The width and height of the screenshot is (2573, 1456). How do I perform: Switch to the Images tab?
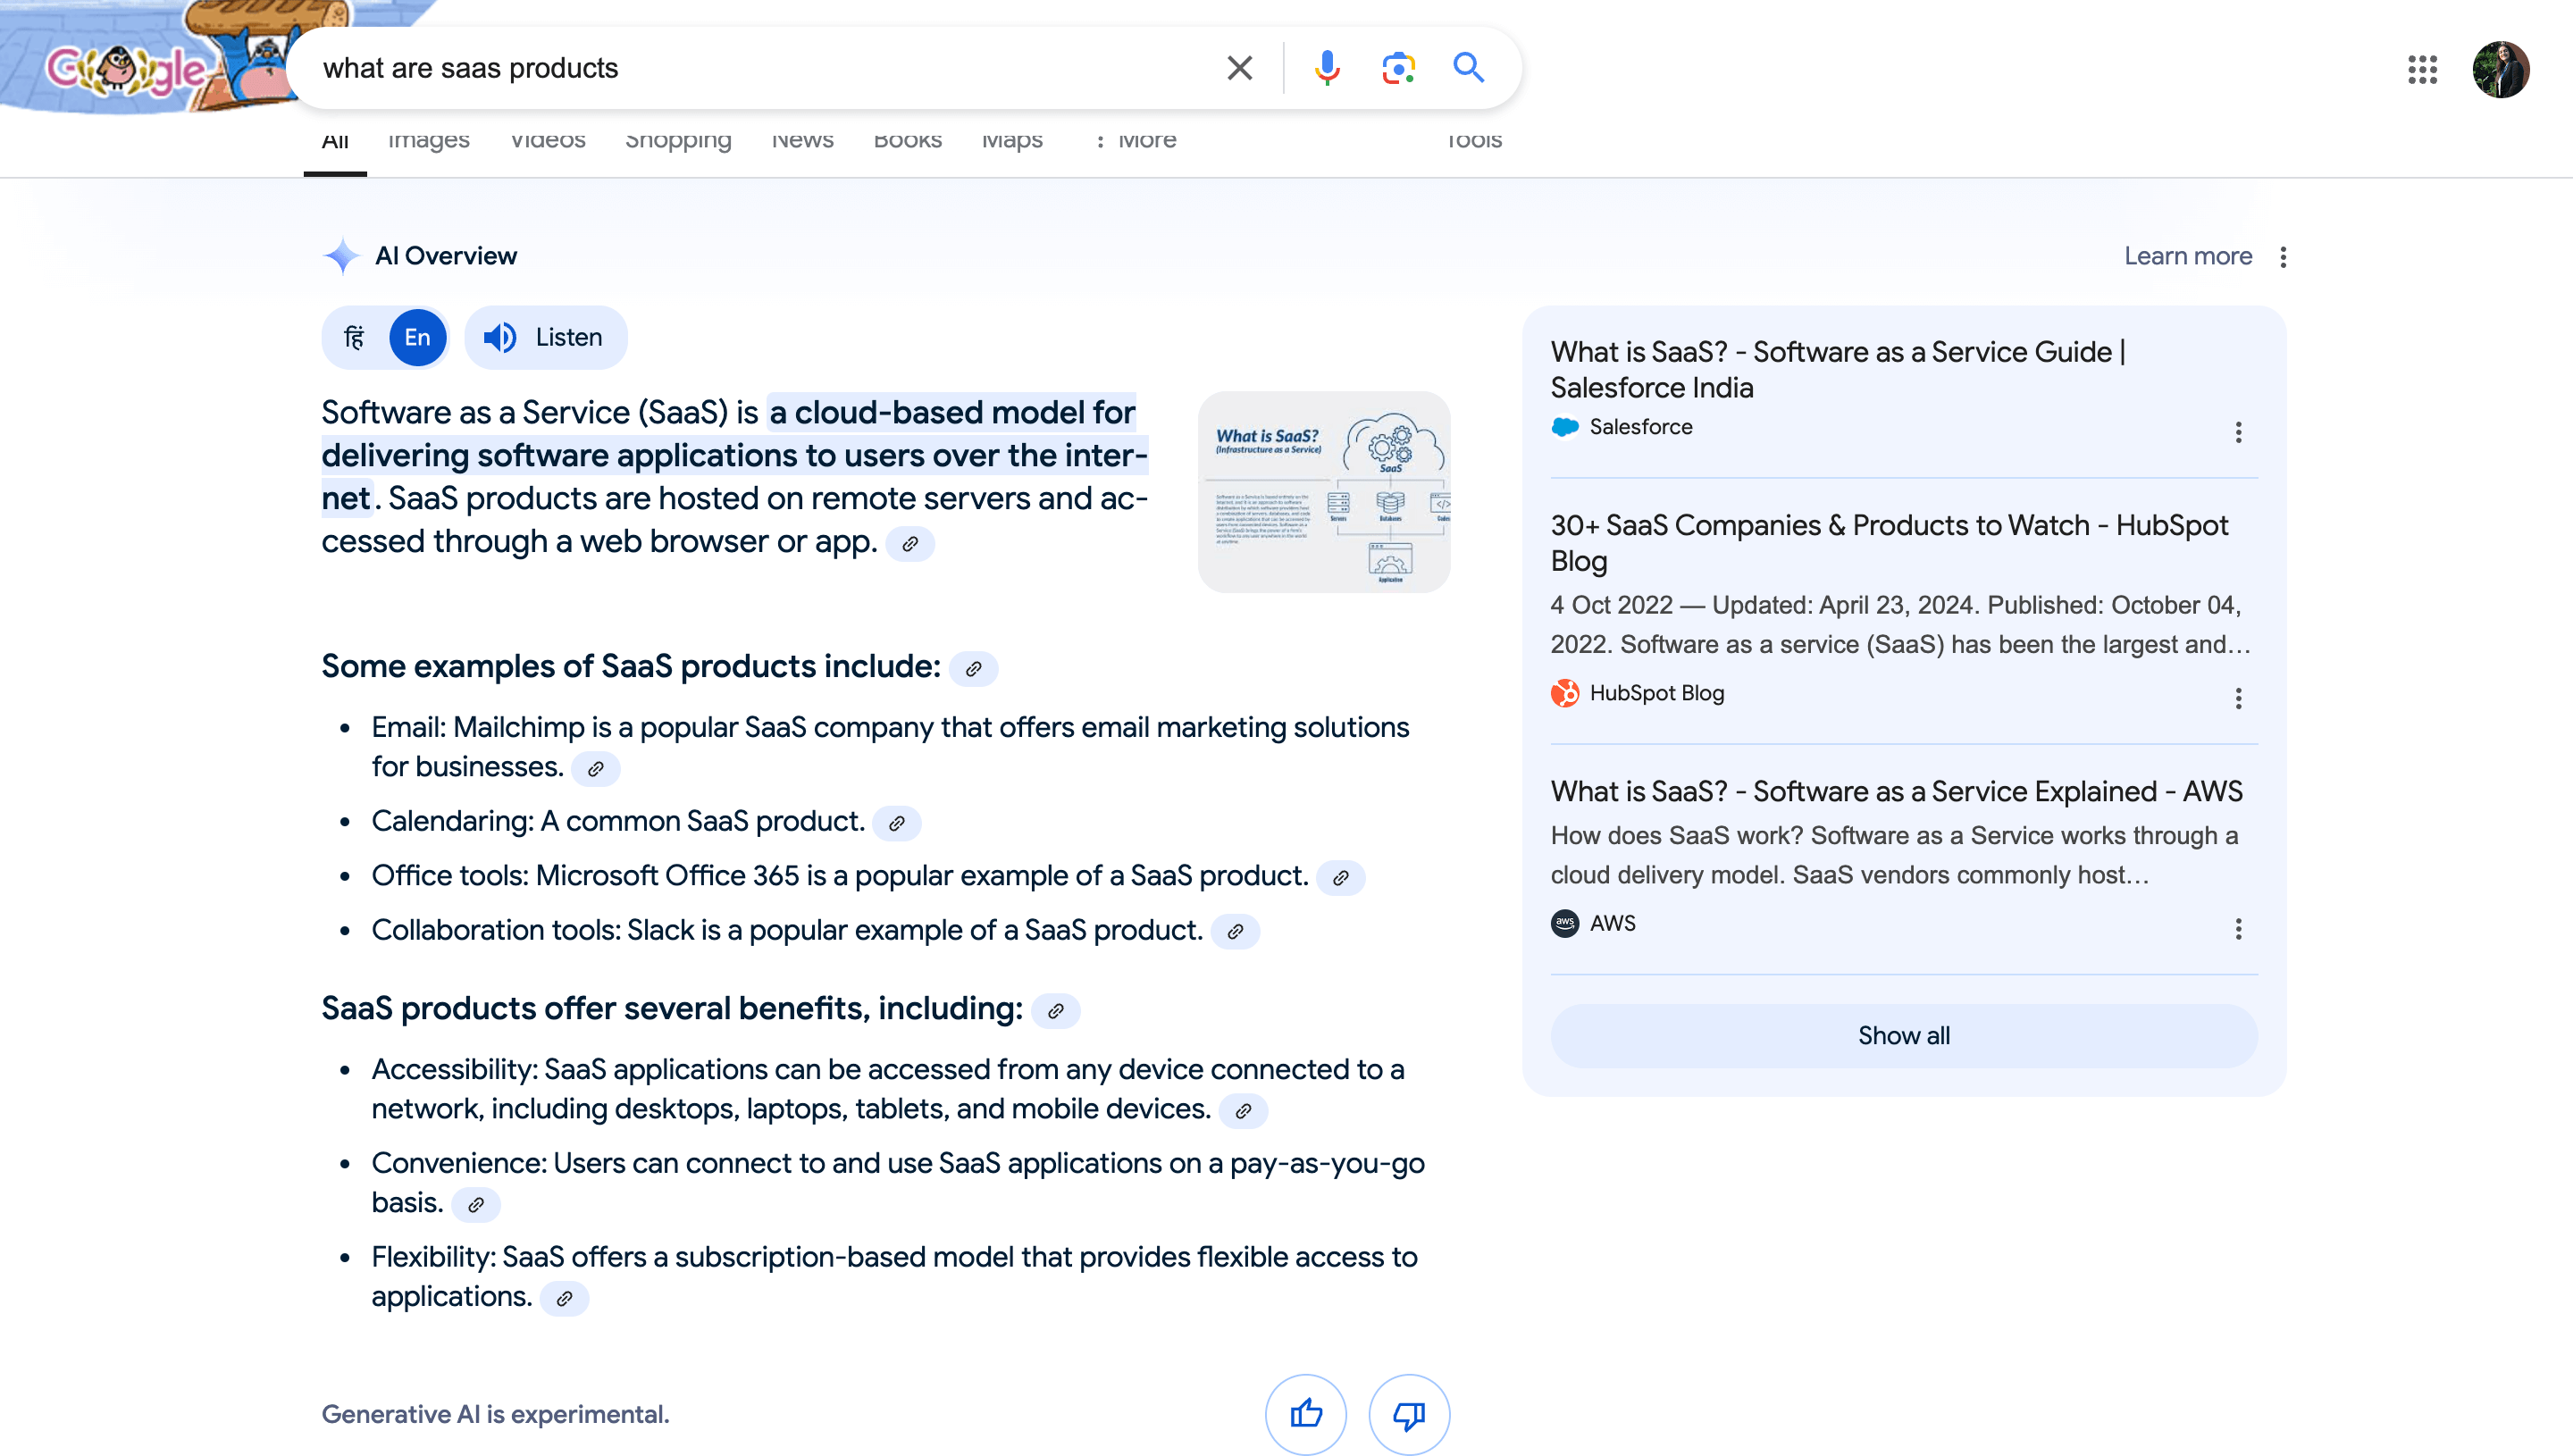[x=428, y=141]
